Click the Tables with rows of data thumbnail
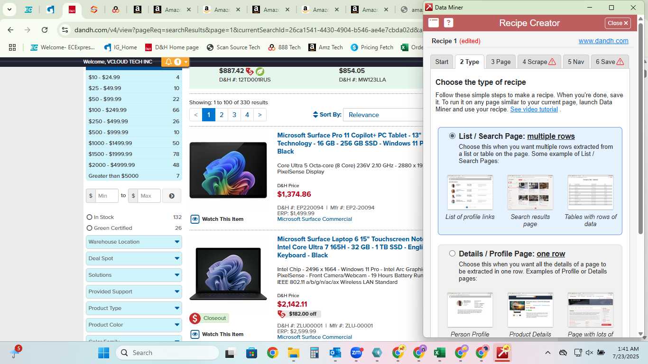 pyautogui.click(x=591, y=192)
